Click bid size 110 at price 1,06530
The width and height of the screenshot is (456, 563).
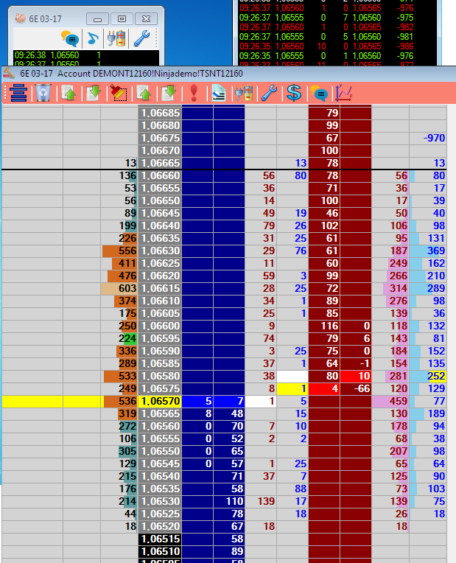tap(229, 501)
